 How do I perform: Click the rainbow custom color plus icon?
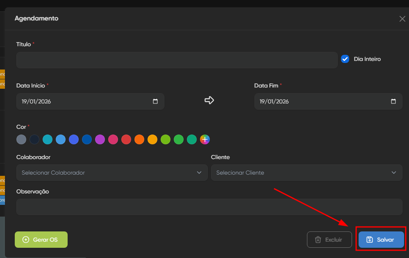tap(205, 139)
